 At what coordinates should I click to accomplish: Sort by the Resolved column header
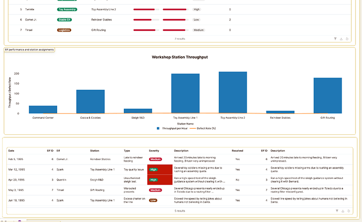[238, 151]
